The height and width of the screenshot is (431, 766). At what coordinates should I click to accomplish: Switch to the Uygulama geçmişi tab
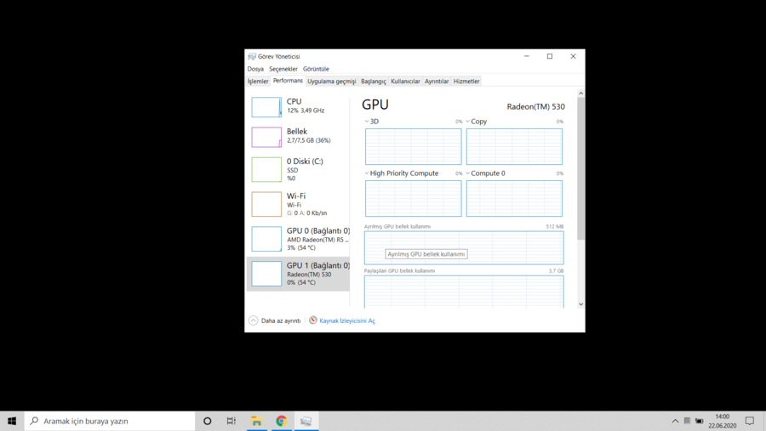[332, 82]
